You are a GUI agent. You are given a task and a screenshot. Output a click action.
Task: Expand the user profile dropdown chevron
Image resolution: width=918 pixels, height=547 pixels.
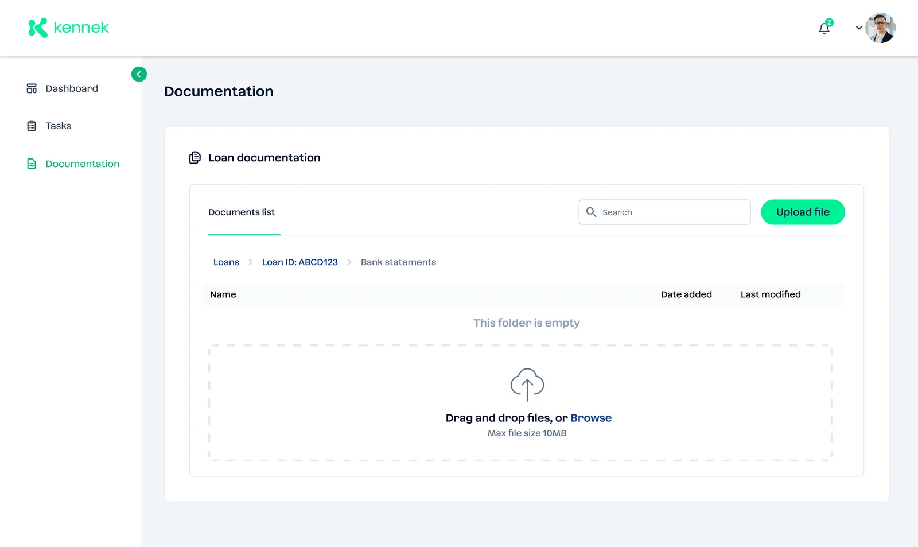pyautogui.click(x=859, y=28)
